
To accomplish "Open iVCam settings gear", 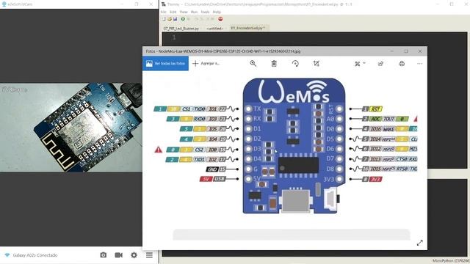I will [x=134, y=255].
